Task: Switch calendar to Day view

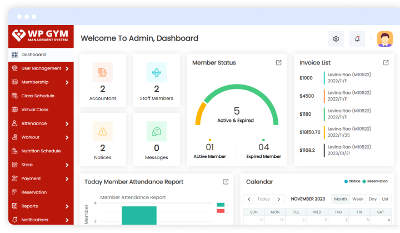Action: pyautogui.click(x=372, y=199)
